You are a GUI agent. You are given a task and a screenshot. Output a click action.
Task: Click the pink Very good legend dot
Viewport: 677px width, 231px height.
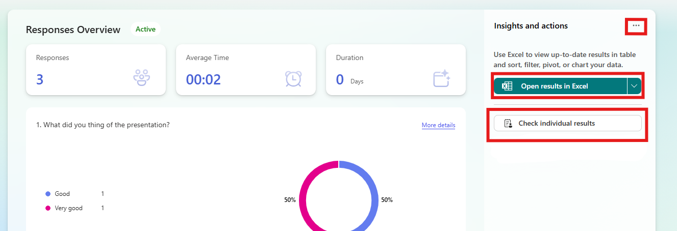click(48, 208)
